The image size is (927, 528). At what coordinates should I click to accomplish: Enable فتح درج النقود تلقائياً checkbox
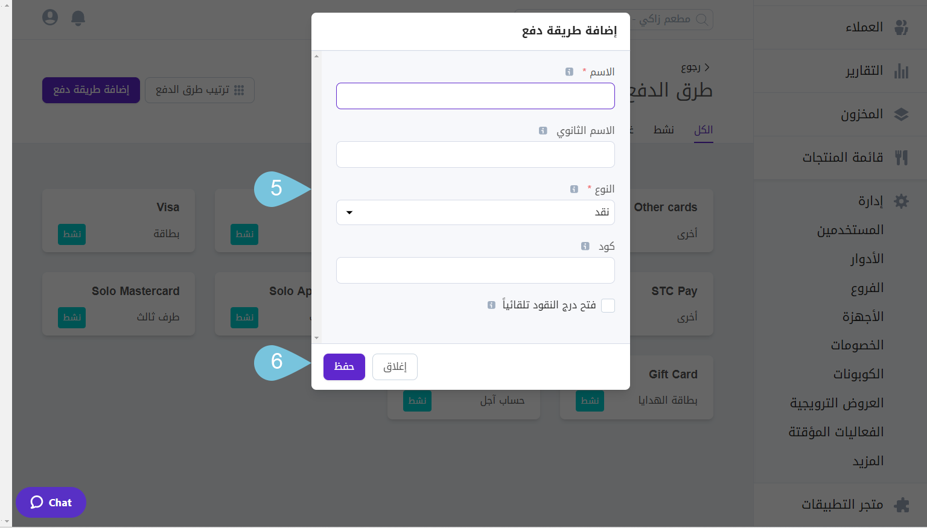click(x=608, y=305)
